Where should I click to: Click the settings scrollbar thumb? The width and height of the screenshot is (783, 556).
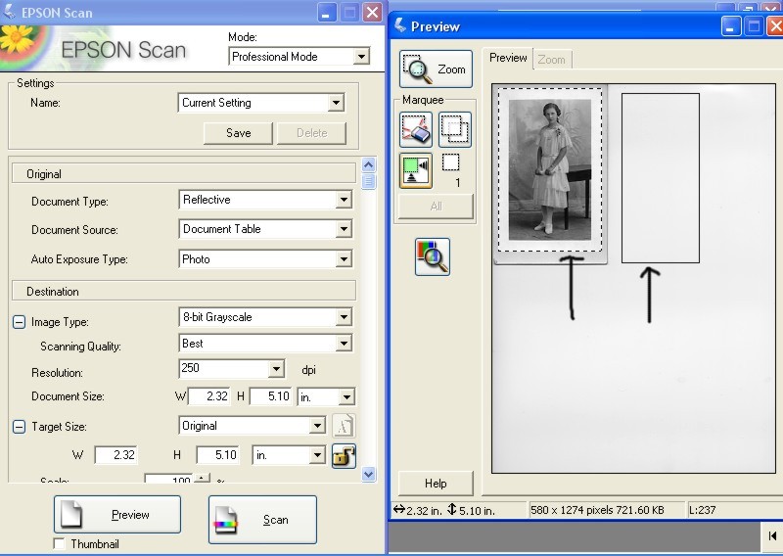pos(369,181)
